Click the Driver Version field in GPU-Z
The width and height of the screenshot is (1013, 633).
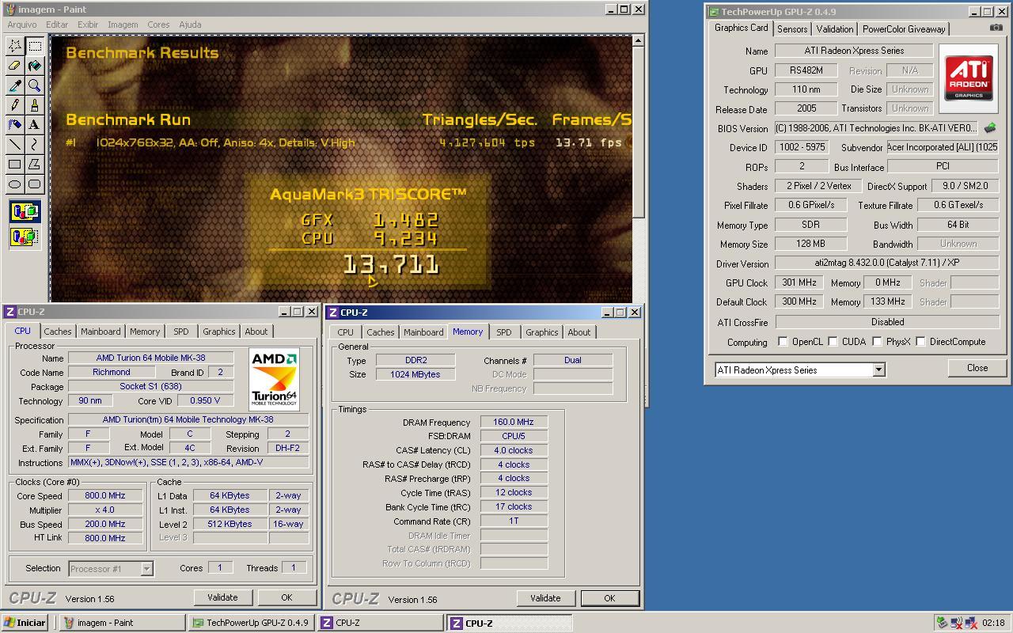(886, 263)
